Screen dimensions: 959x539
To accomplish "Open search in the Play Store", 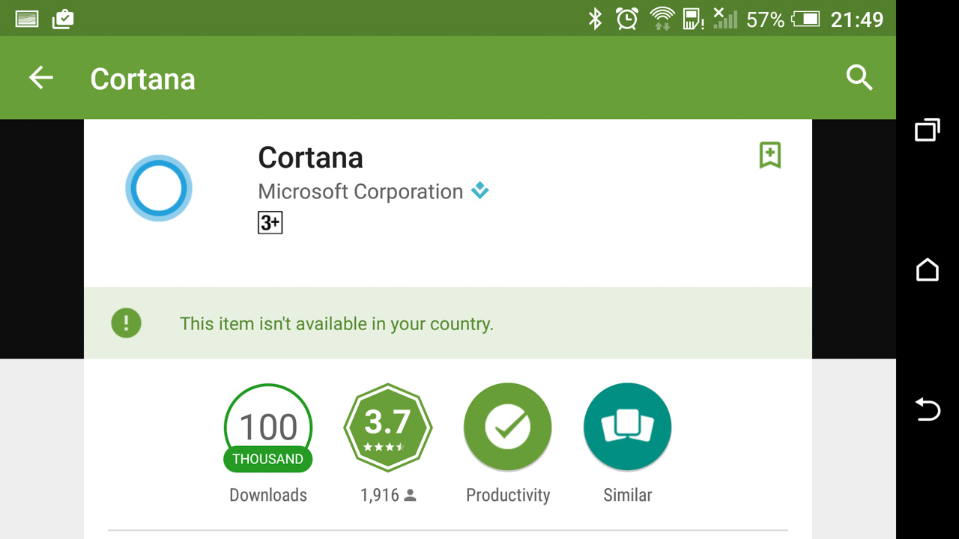I will pyautogui.click(x=859, y=78).
